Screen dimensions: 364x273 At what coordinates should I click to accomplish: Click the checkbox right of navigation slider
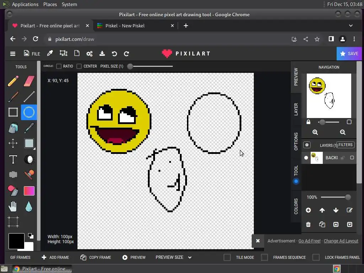(349, 122)
